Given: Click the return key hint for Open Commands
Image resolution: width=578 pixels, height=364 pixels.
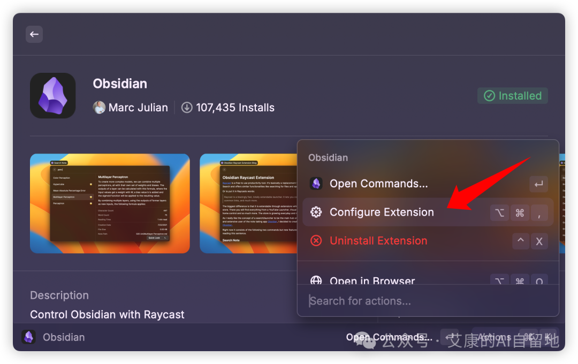Looking at the screenshot, I should pyautogui.click(x=538, y=184).
